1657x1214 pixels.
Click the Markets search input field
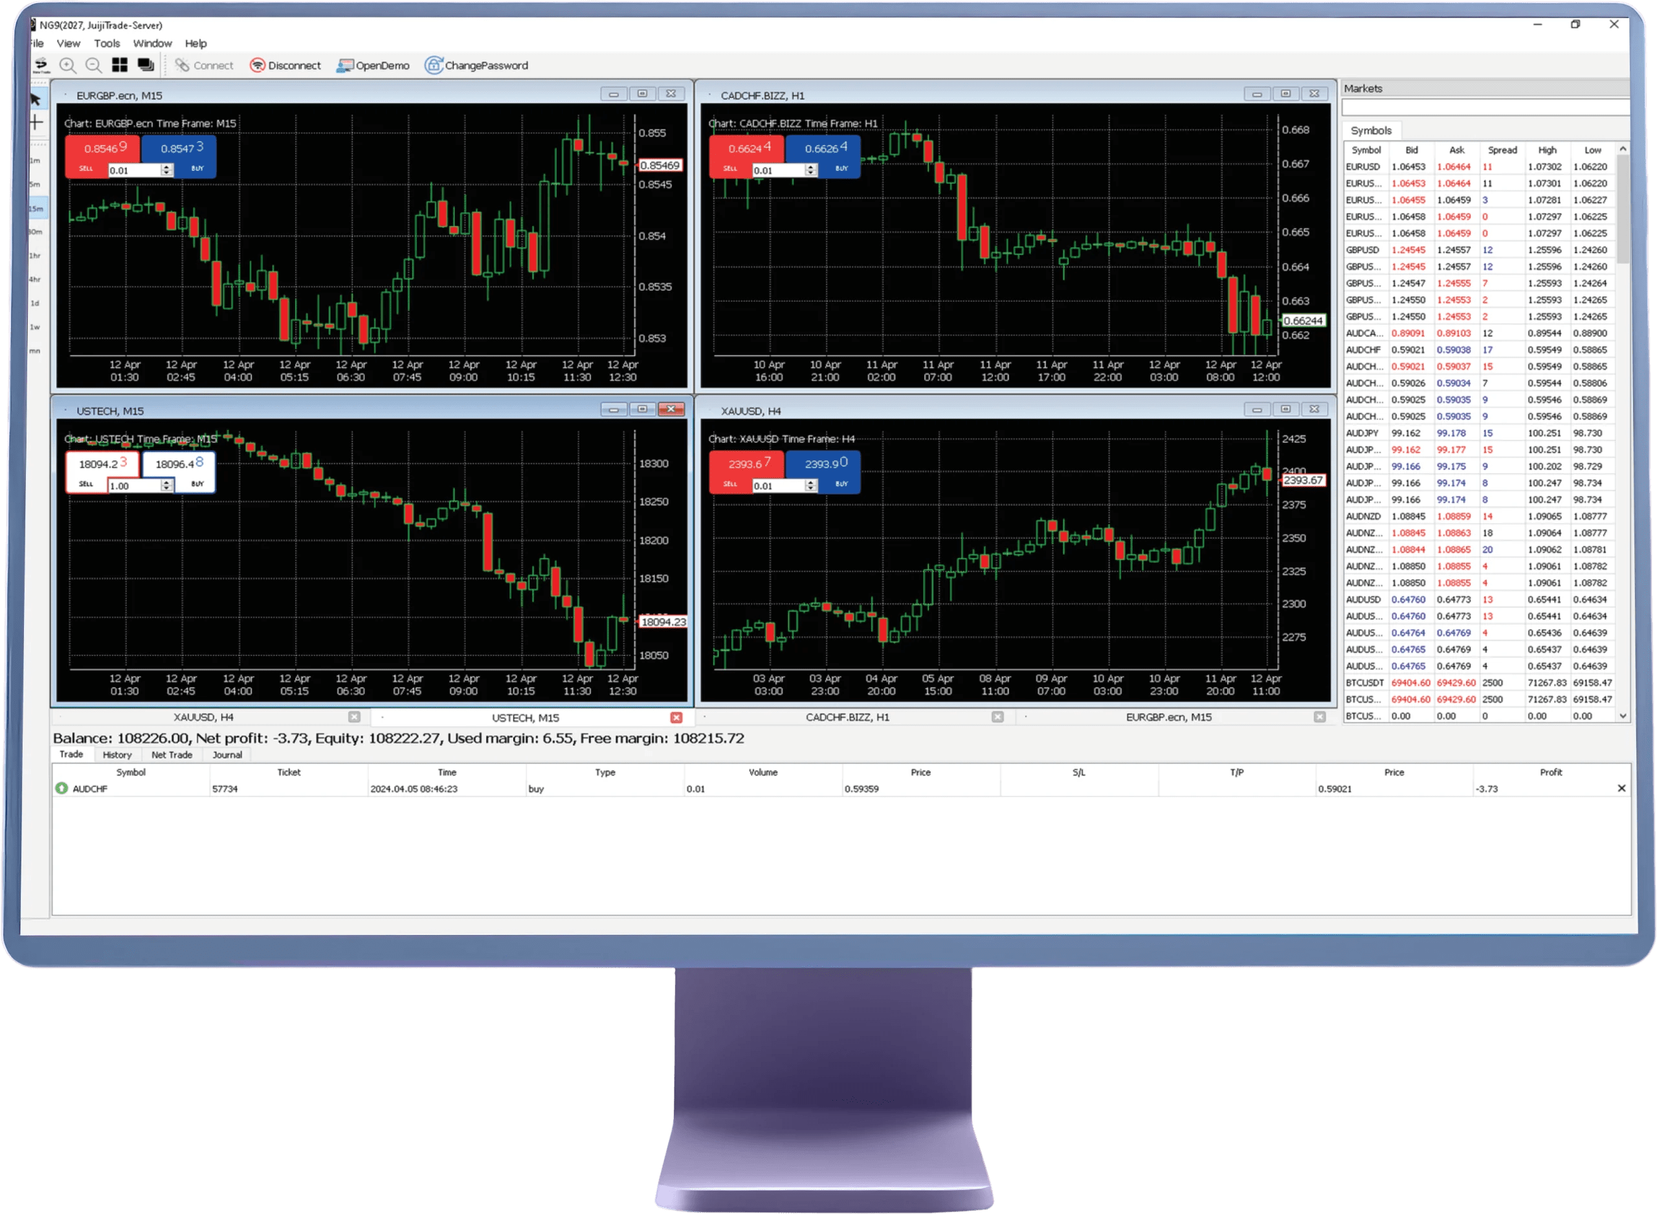(x=1484, y=108)
